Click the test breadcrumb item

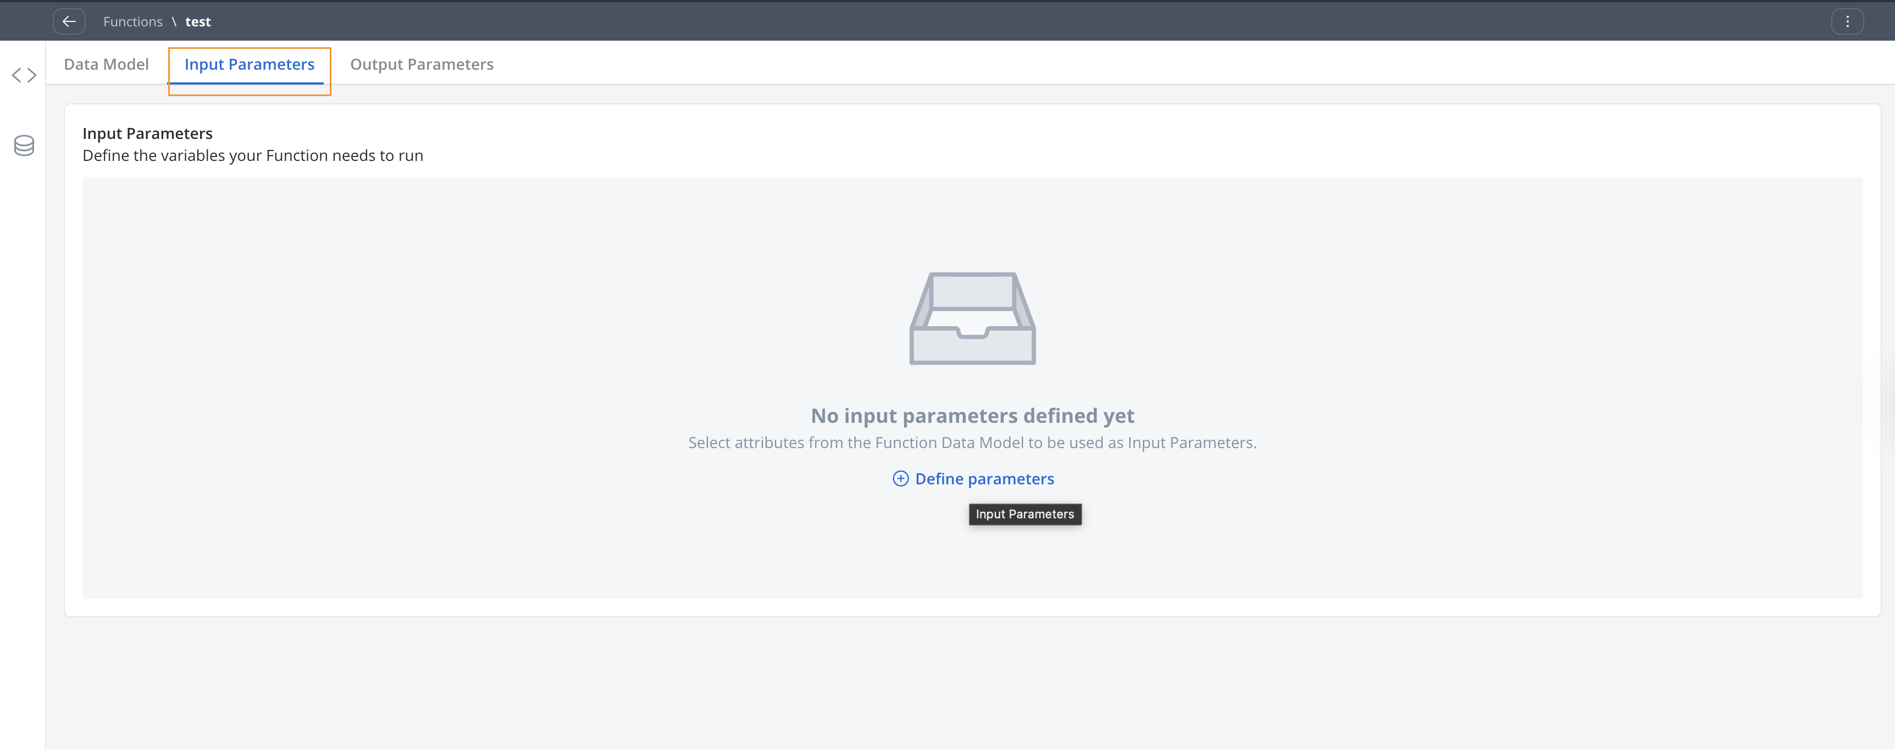(x=198, y=22)
